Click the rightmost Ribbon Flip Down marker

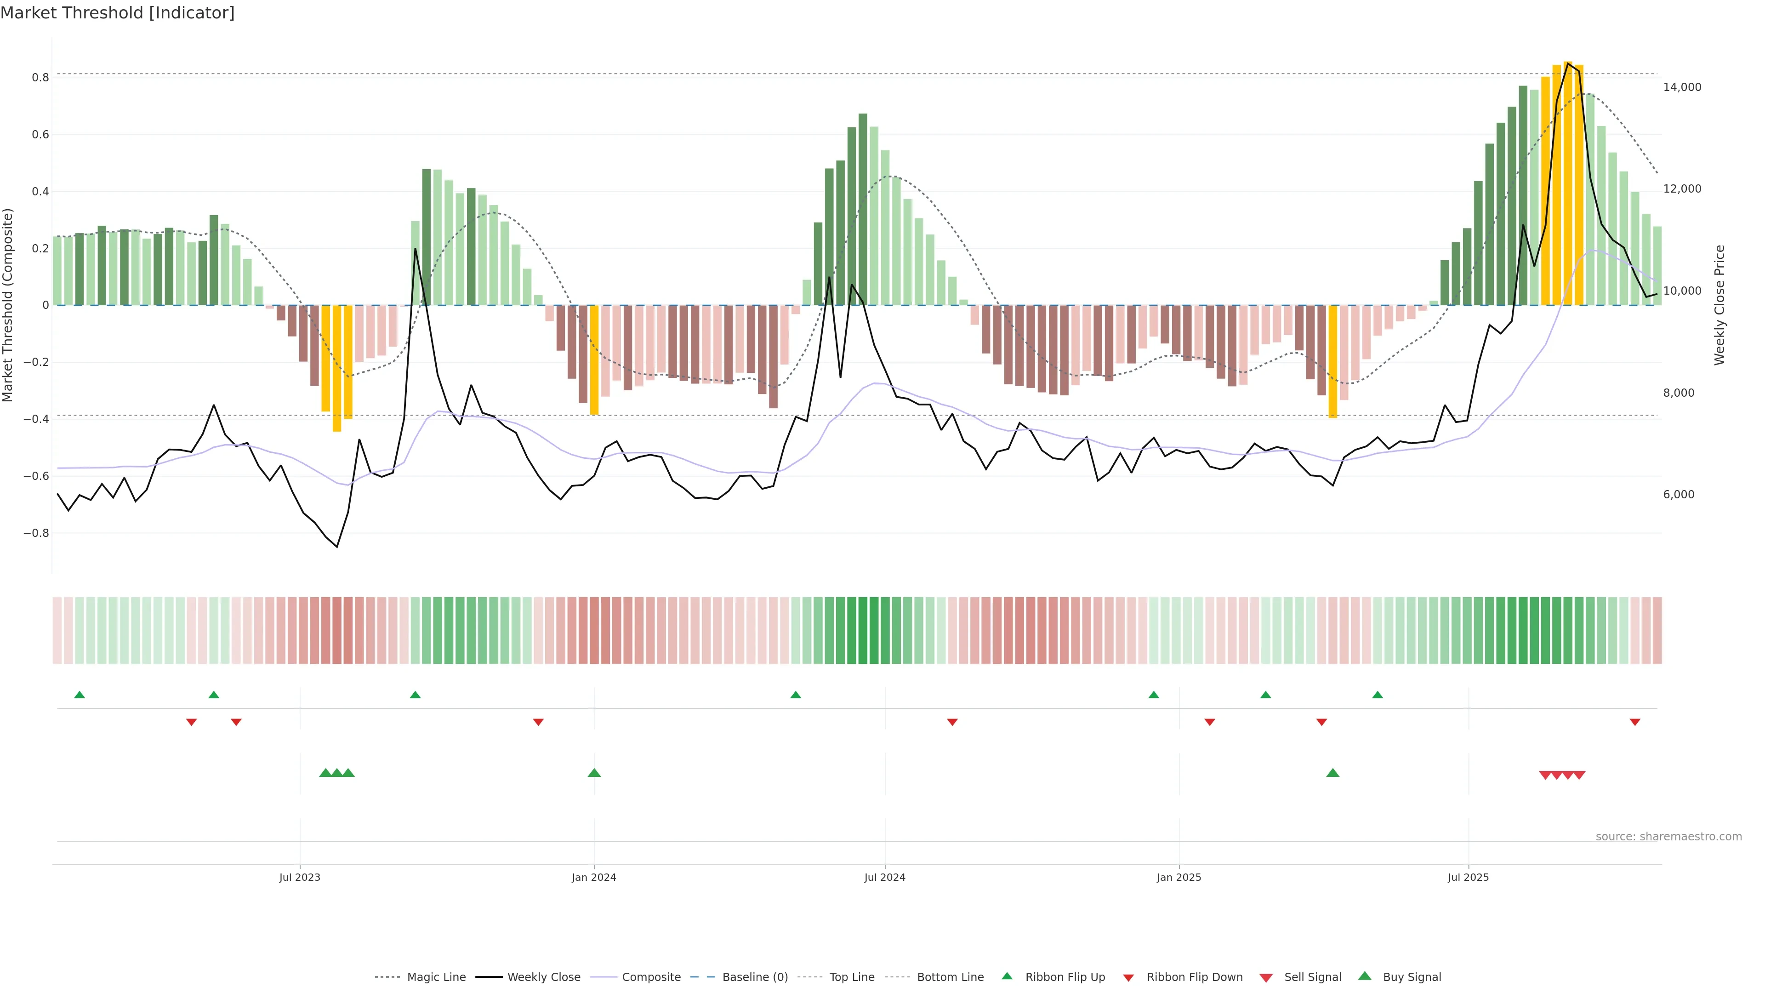click(x=1635, y=722)
